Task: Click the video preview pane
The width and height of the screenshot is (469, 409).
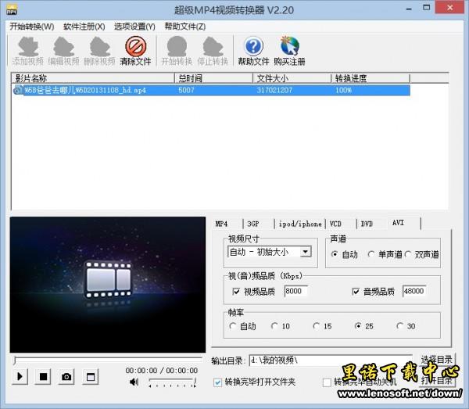Action: (x=108, y=285)
